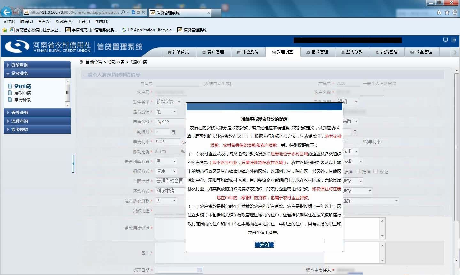
Task: Click the browser address bar URL
Action: [x=75, y=12]
